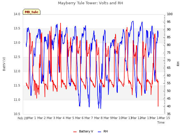Toggle the RH legend entry

coord(103,131)
